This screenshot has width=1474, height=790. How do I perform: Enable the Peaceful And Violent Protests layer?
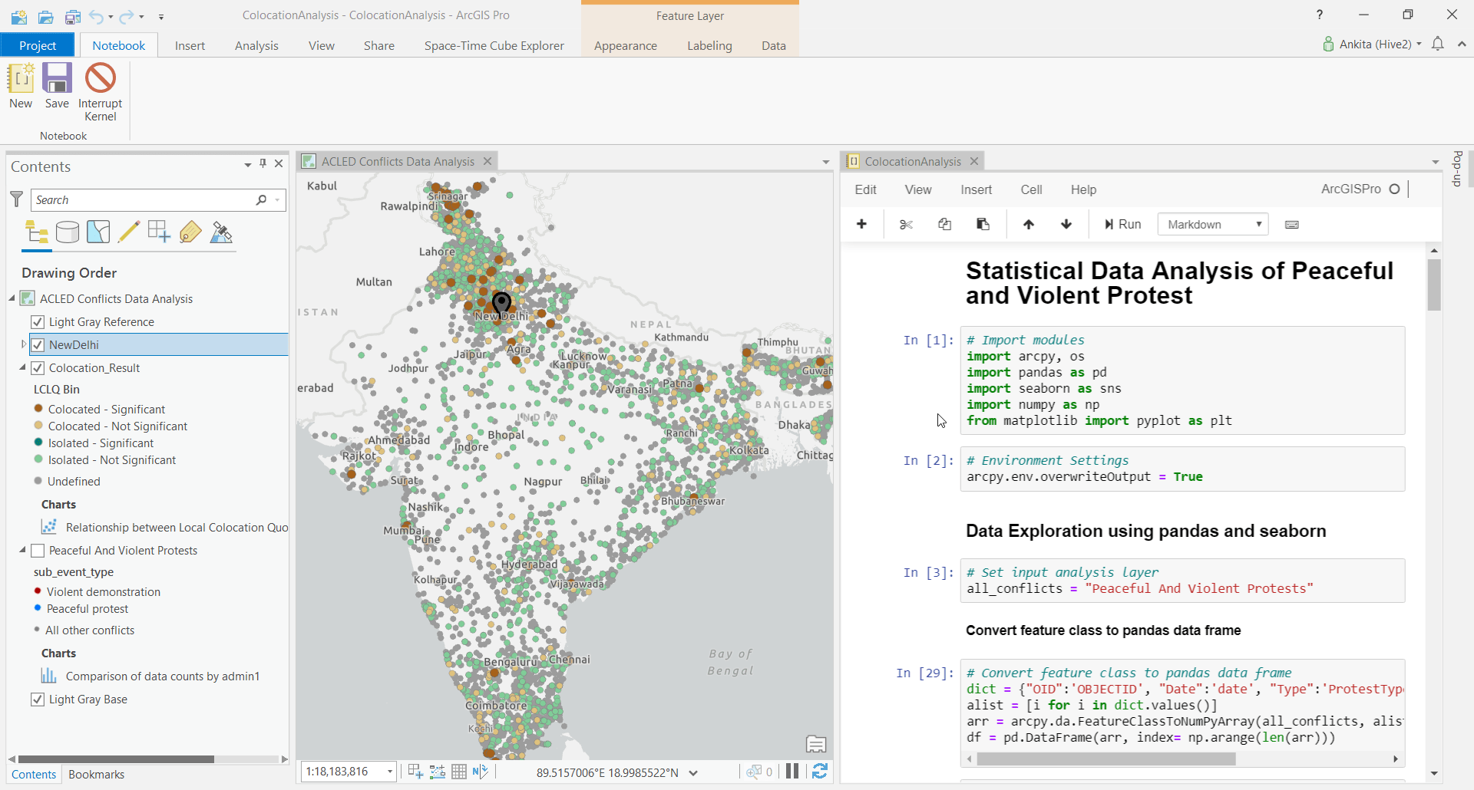[x=37, y=550]
